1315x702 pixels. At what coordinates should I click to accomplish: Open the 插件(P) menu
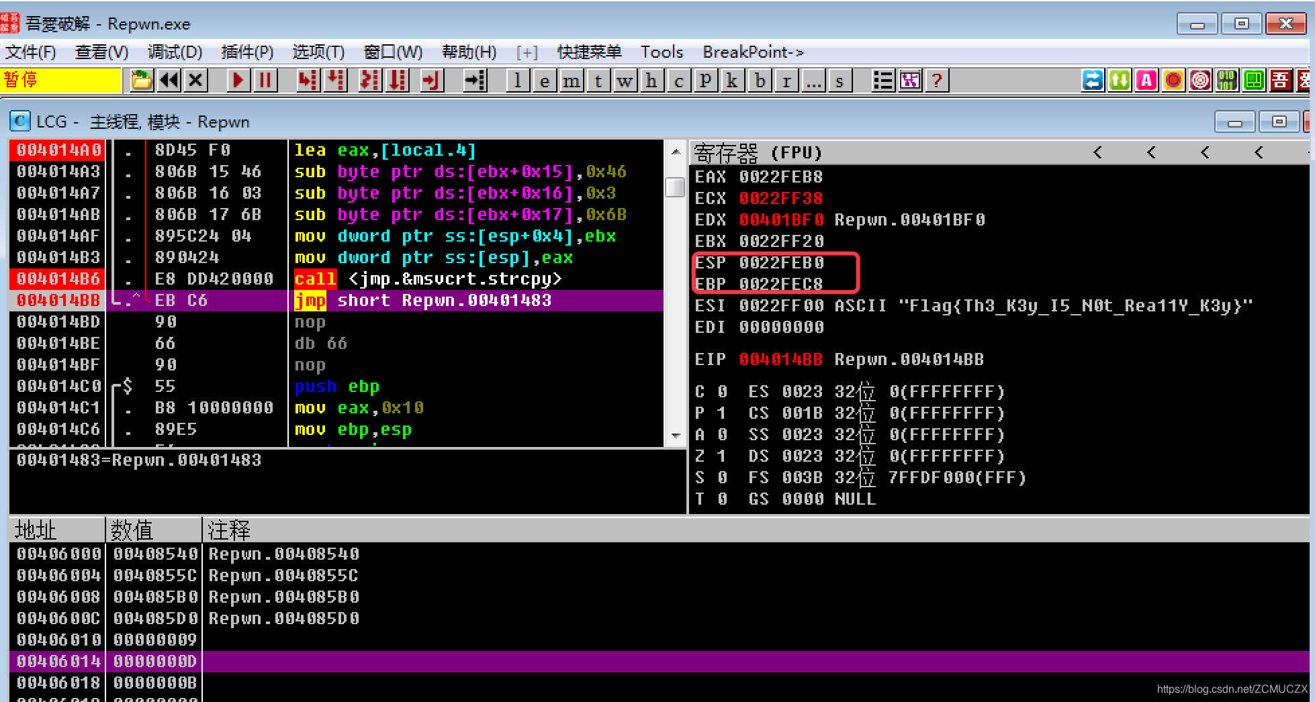coord(247,52)
